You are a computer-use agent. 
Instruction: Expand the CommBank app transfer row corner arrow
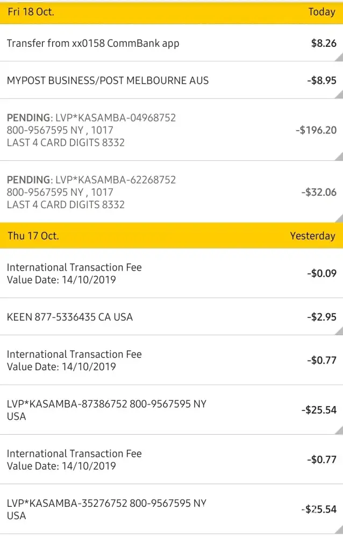pos(339,58)
